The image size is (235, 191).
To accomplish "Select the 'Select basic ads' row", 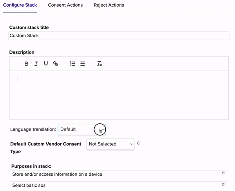I will coord(119,185).
